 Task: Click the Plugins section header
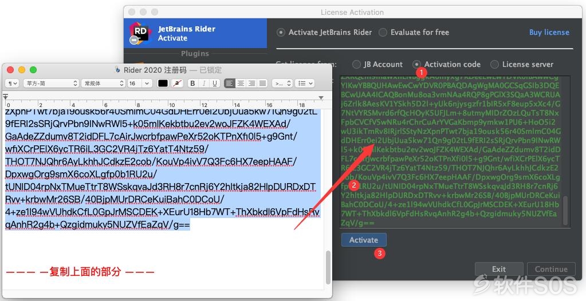[x=195, y=53]
